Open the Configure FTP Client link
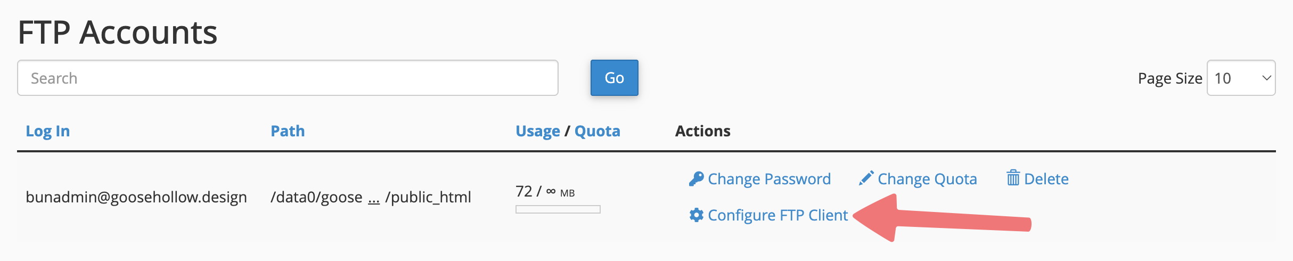 point(778,215)
